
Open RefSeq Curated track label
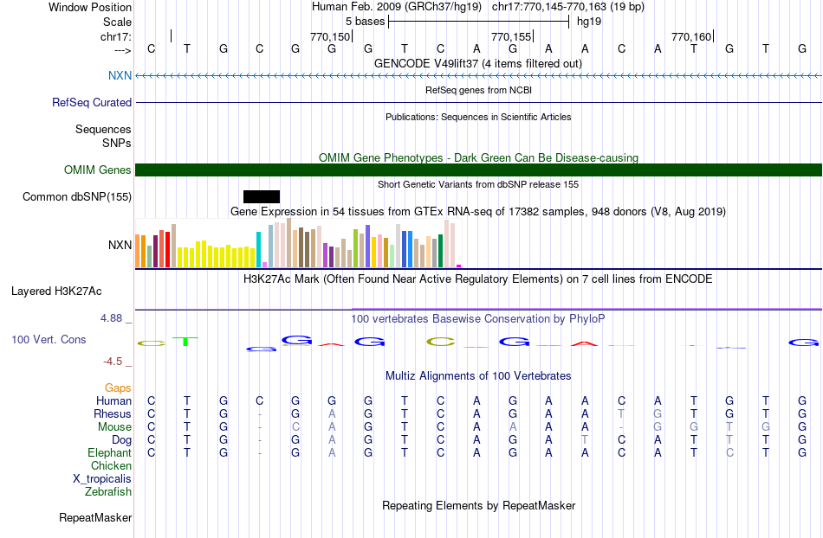click(x=91, y=102)
